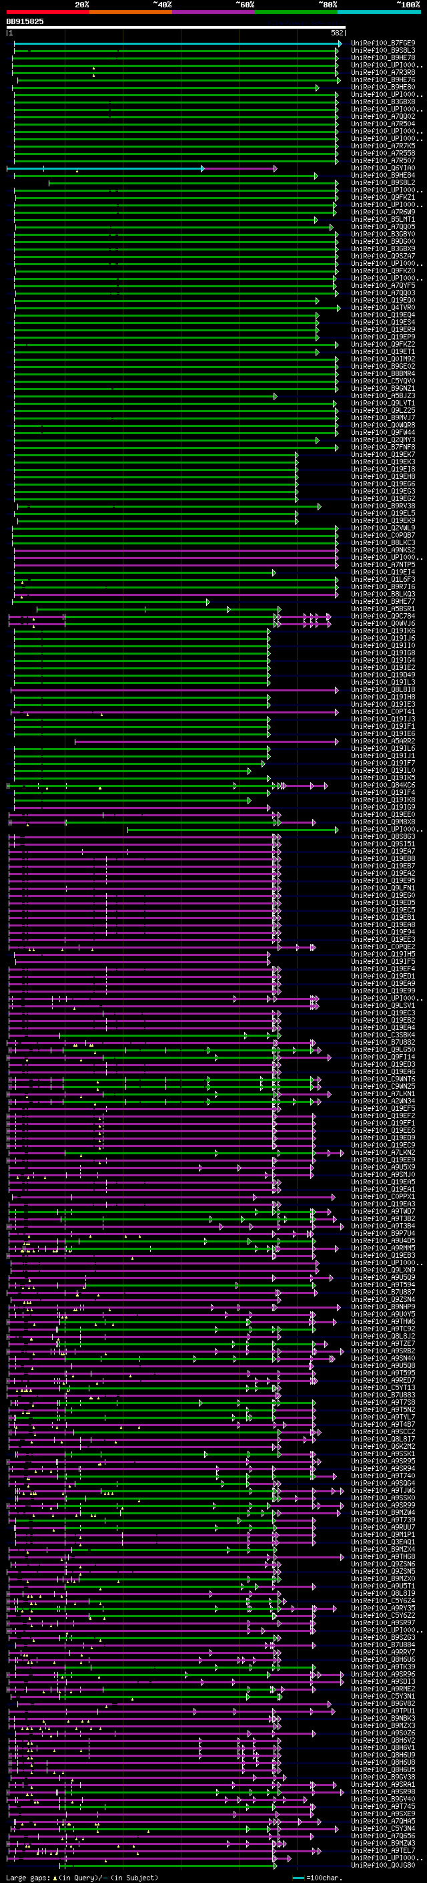This screenshot has width=427, height=1883.
Task: Click hit label UniRef100_Q9C784
Action: click(383, 615)
